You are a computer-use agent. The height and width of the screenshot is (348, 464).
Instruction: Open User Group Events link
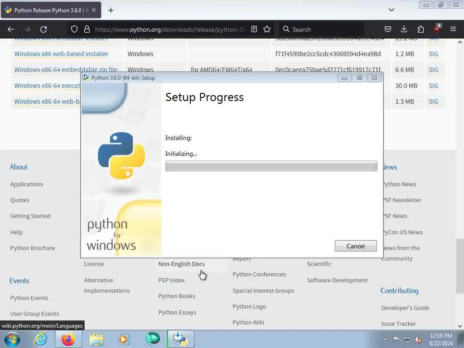(34, 314)
